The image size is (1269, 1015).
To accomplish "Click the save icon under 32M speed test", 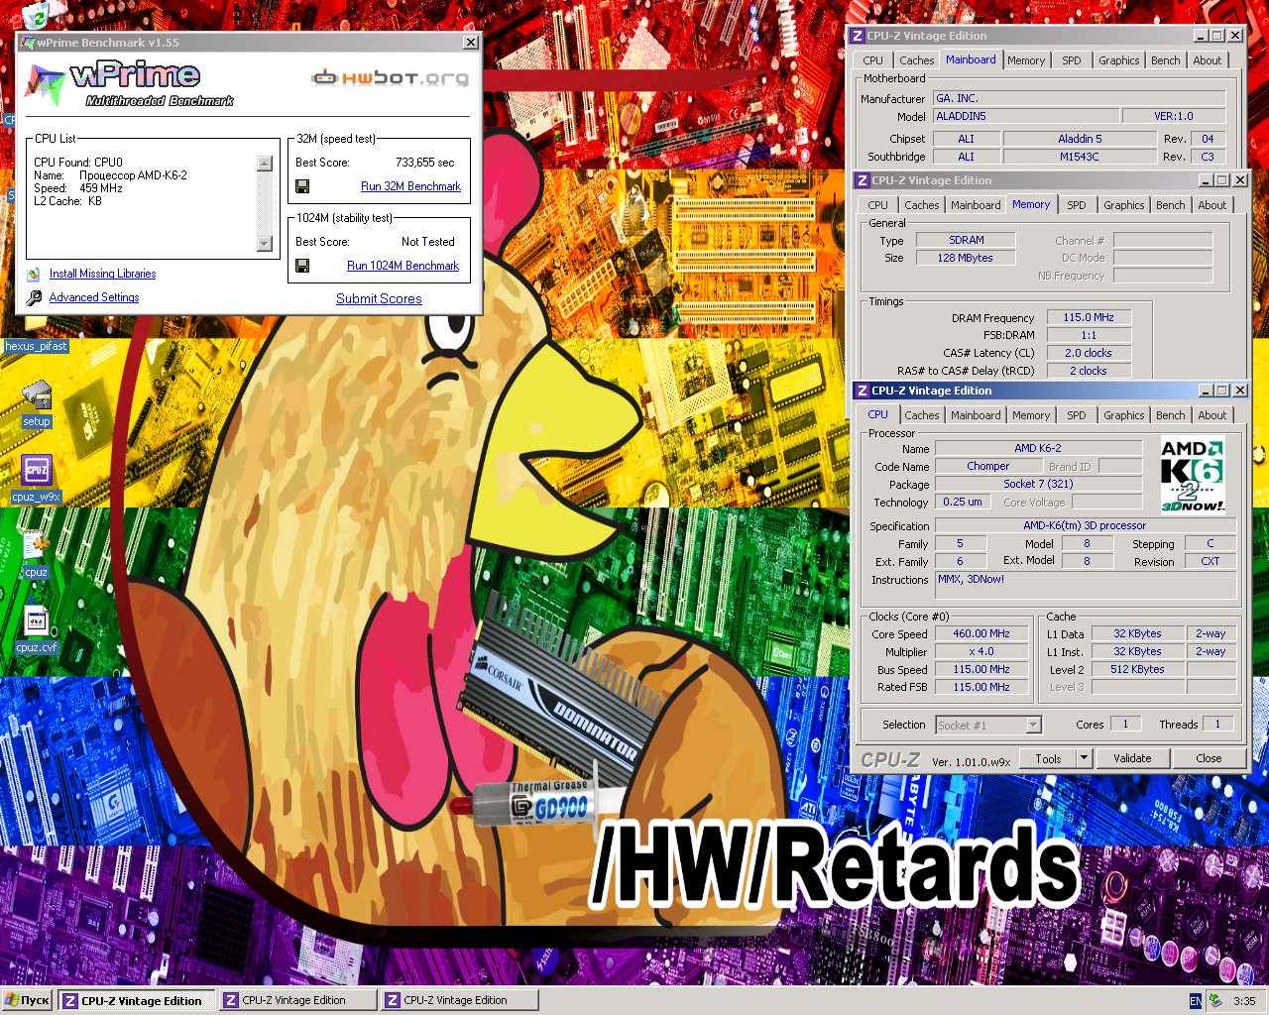I will tap(302, 186).
